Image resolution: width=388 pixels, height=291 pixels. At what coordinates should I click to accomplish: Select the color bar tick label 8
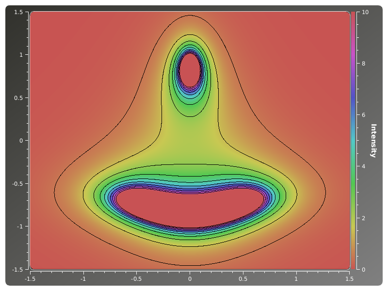(361, 64)
